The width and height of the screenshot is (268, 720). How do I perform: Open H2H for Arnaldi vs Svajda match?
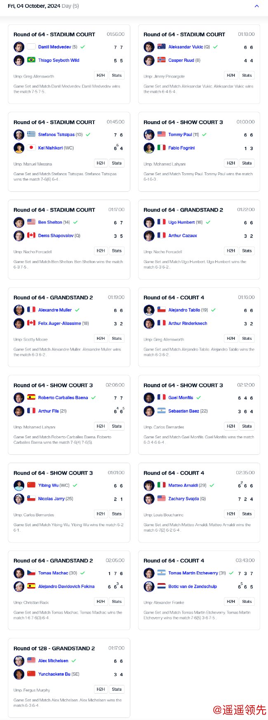[x=231, y=514]
